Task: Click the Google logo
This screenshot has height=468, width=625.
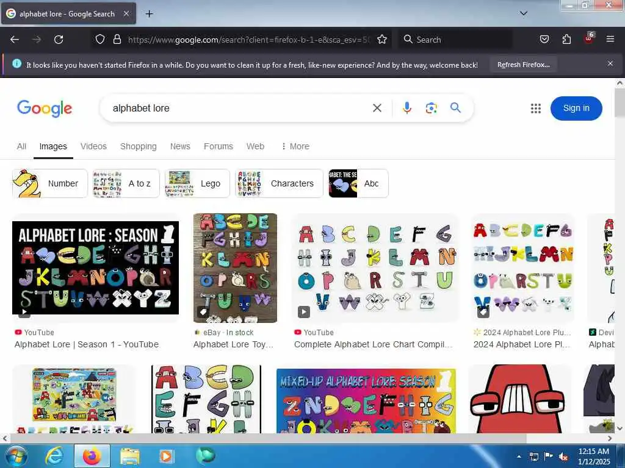Action: pos(45,108)
